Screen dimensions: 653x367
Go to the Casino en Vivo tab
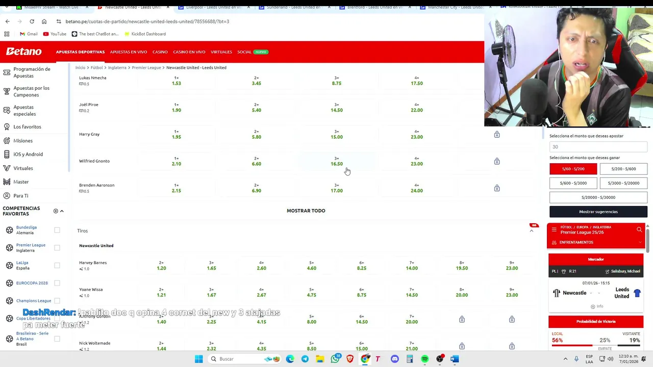coord(189,52)
